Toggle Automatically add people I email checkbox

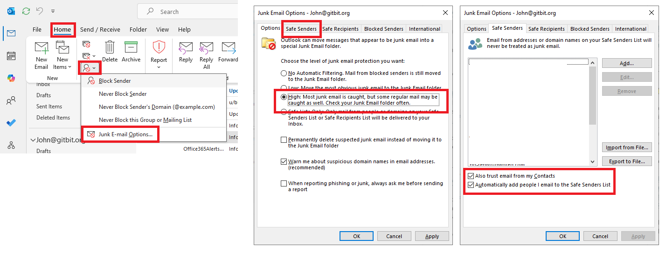(471, 185)
